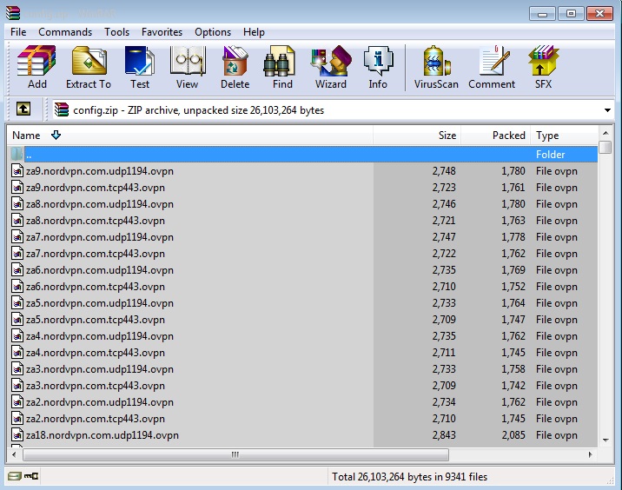Image resolution: width=622 pixels, height=490 pixels.
Task: Click the Delete toolbar icon
Action: click(235, 67)
